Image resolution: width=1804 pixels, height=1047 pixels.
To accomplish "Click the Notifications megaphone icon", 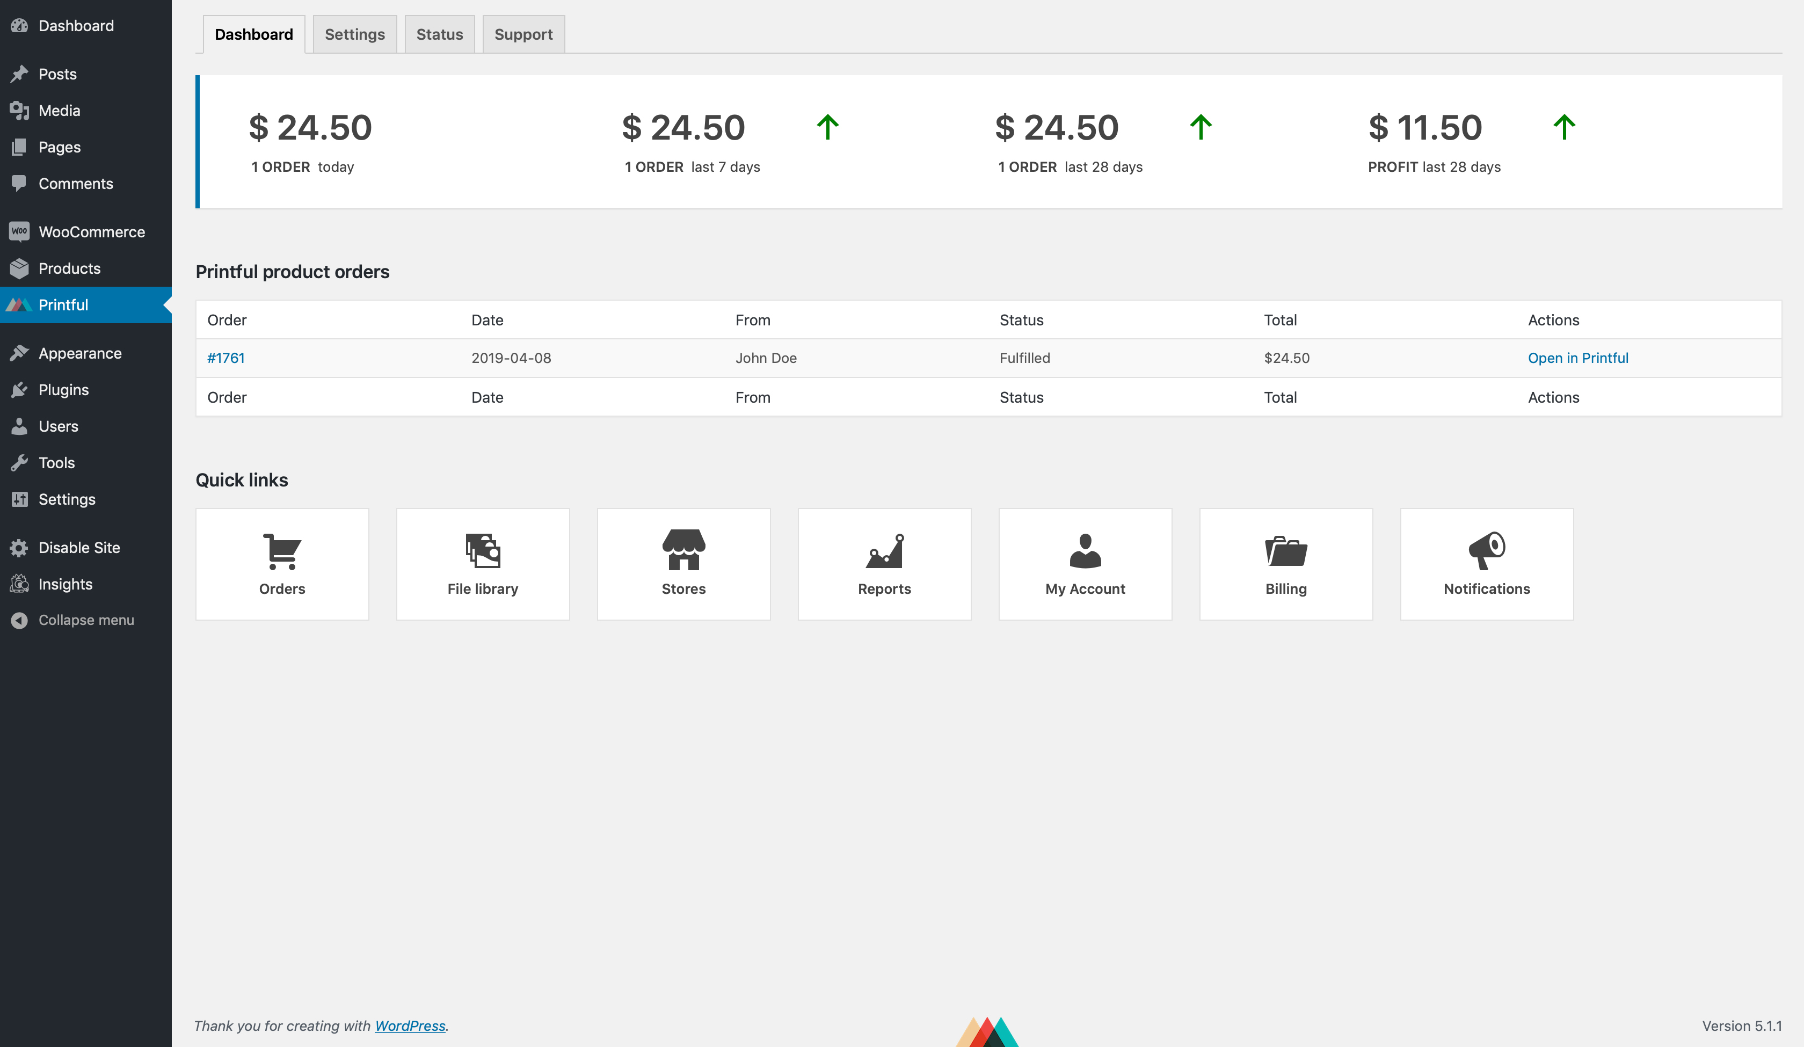I will [x=1487, y=551].
